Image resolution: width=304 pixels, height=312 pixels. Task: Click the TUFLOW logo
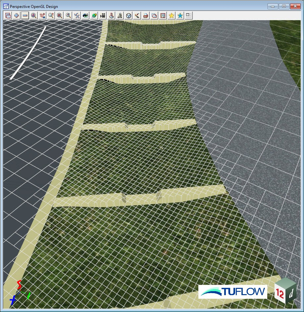click(232, 291)
